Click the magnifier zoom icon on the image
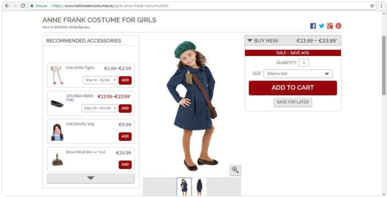The width and height of the screenshot is (387, 197). point(235,170)
